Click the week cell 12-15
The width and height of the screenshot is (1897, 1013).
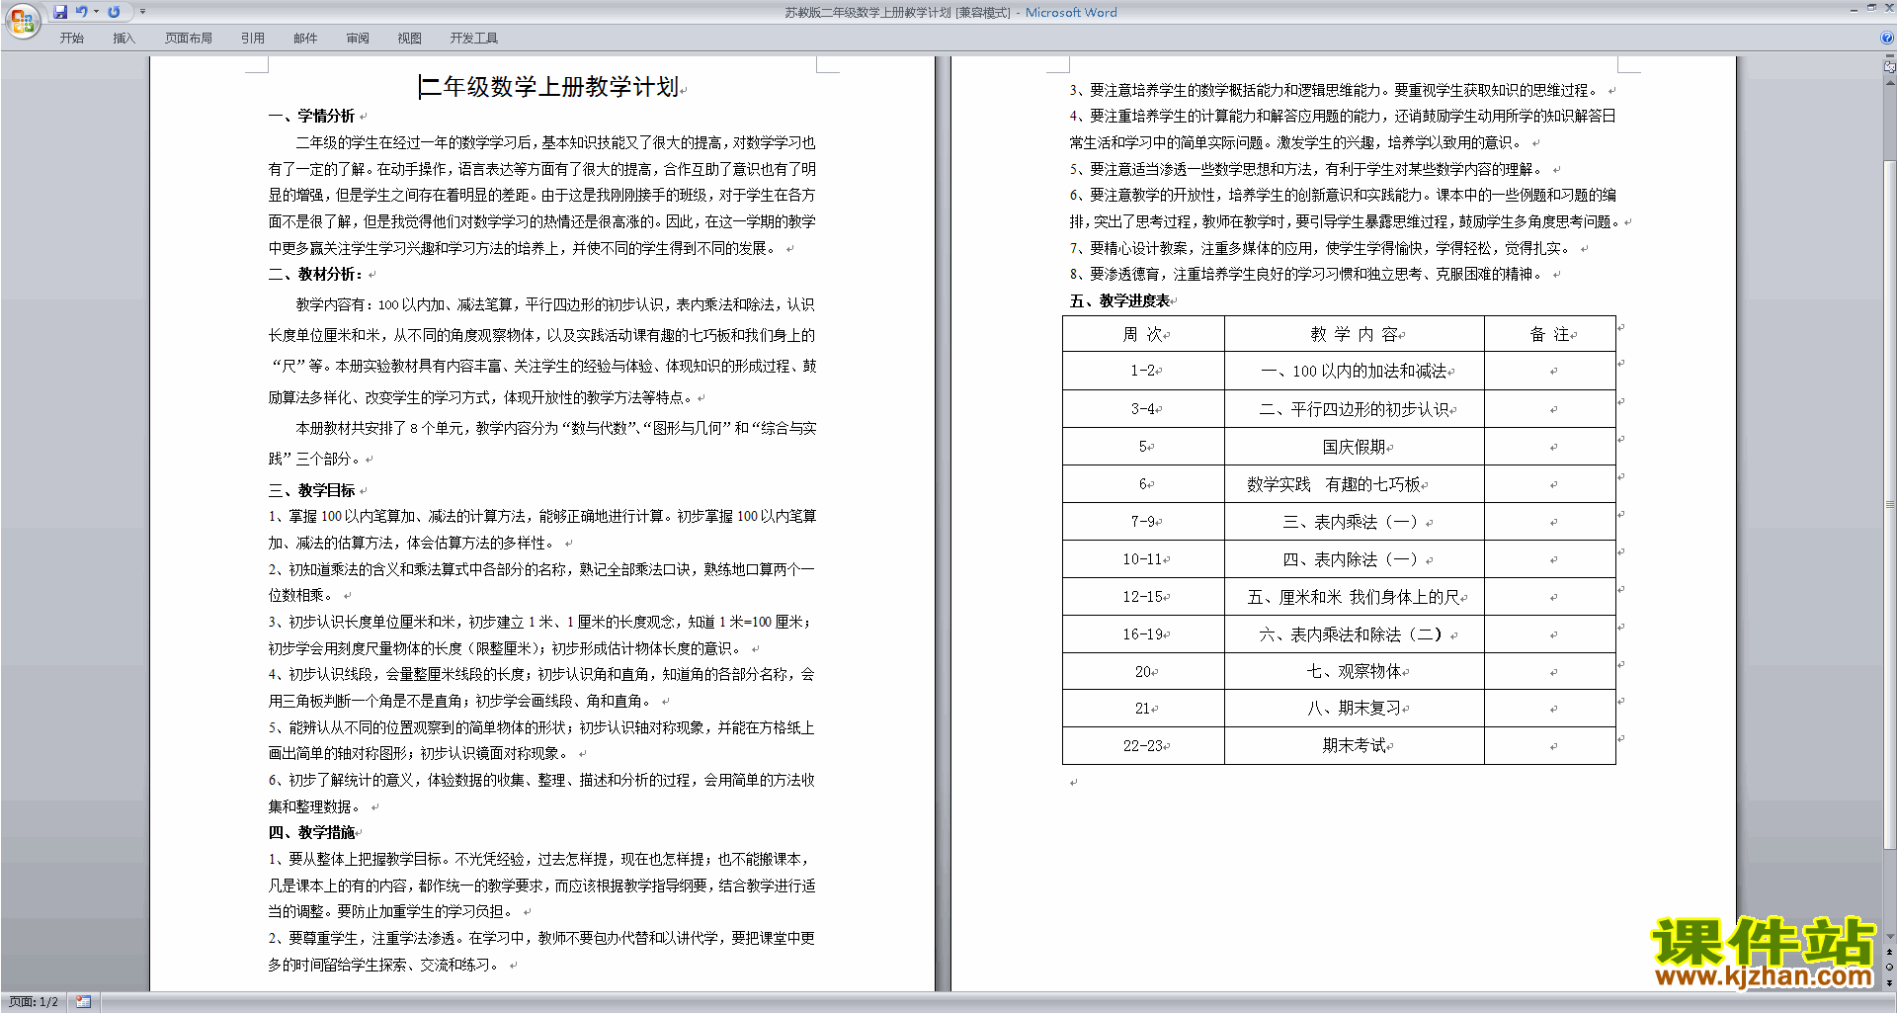point(1143,596)
